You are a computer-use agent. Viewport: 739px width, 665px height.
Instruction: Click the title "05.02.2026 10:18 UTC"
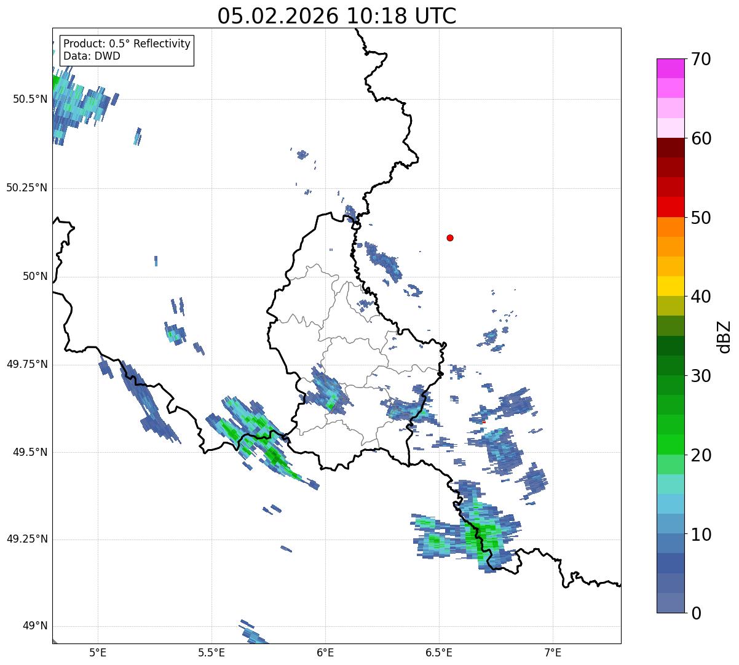(x=337, y=16)
